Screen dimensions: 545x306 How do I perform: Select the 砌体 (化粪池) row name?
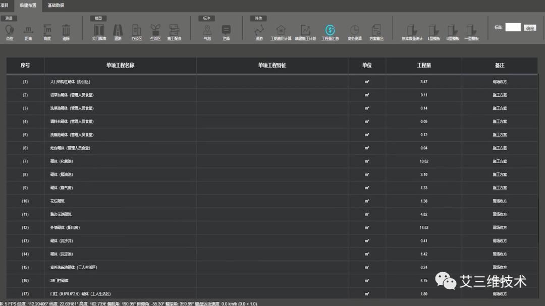62,161
